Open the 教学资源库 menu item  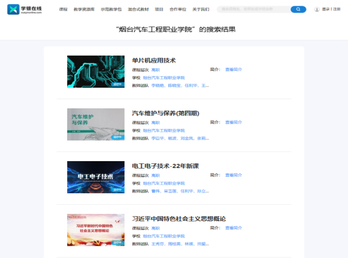click(x=84, y=9)
